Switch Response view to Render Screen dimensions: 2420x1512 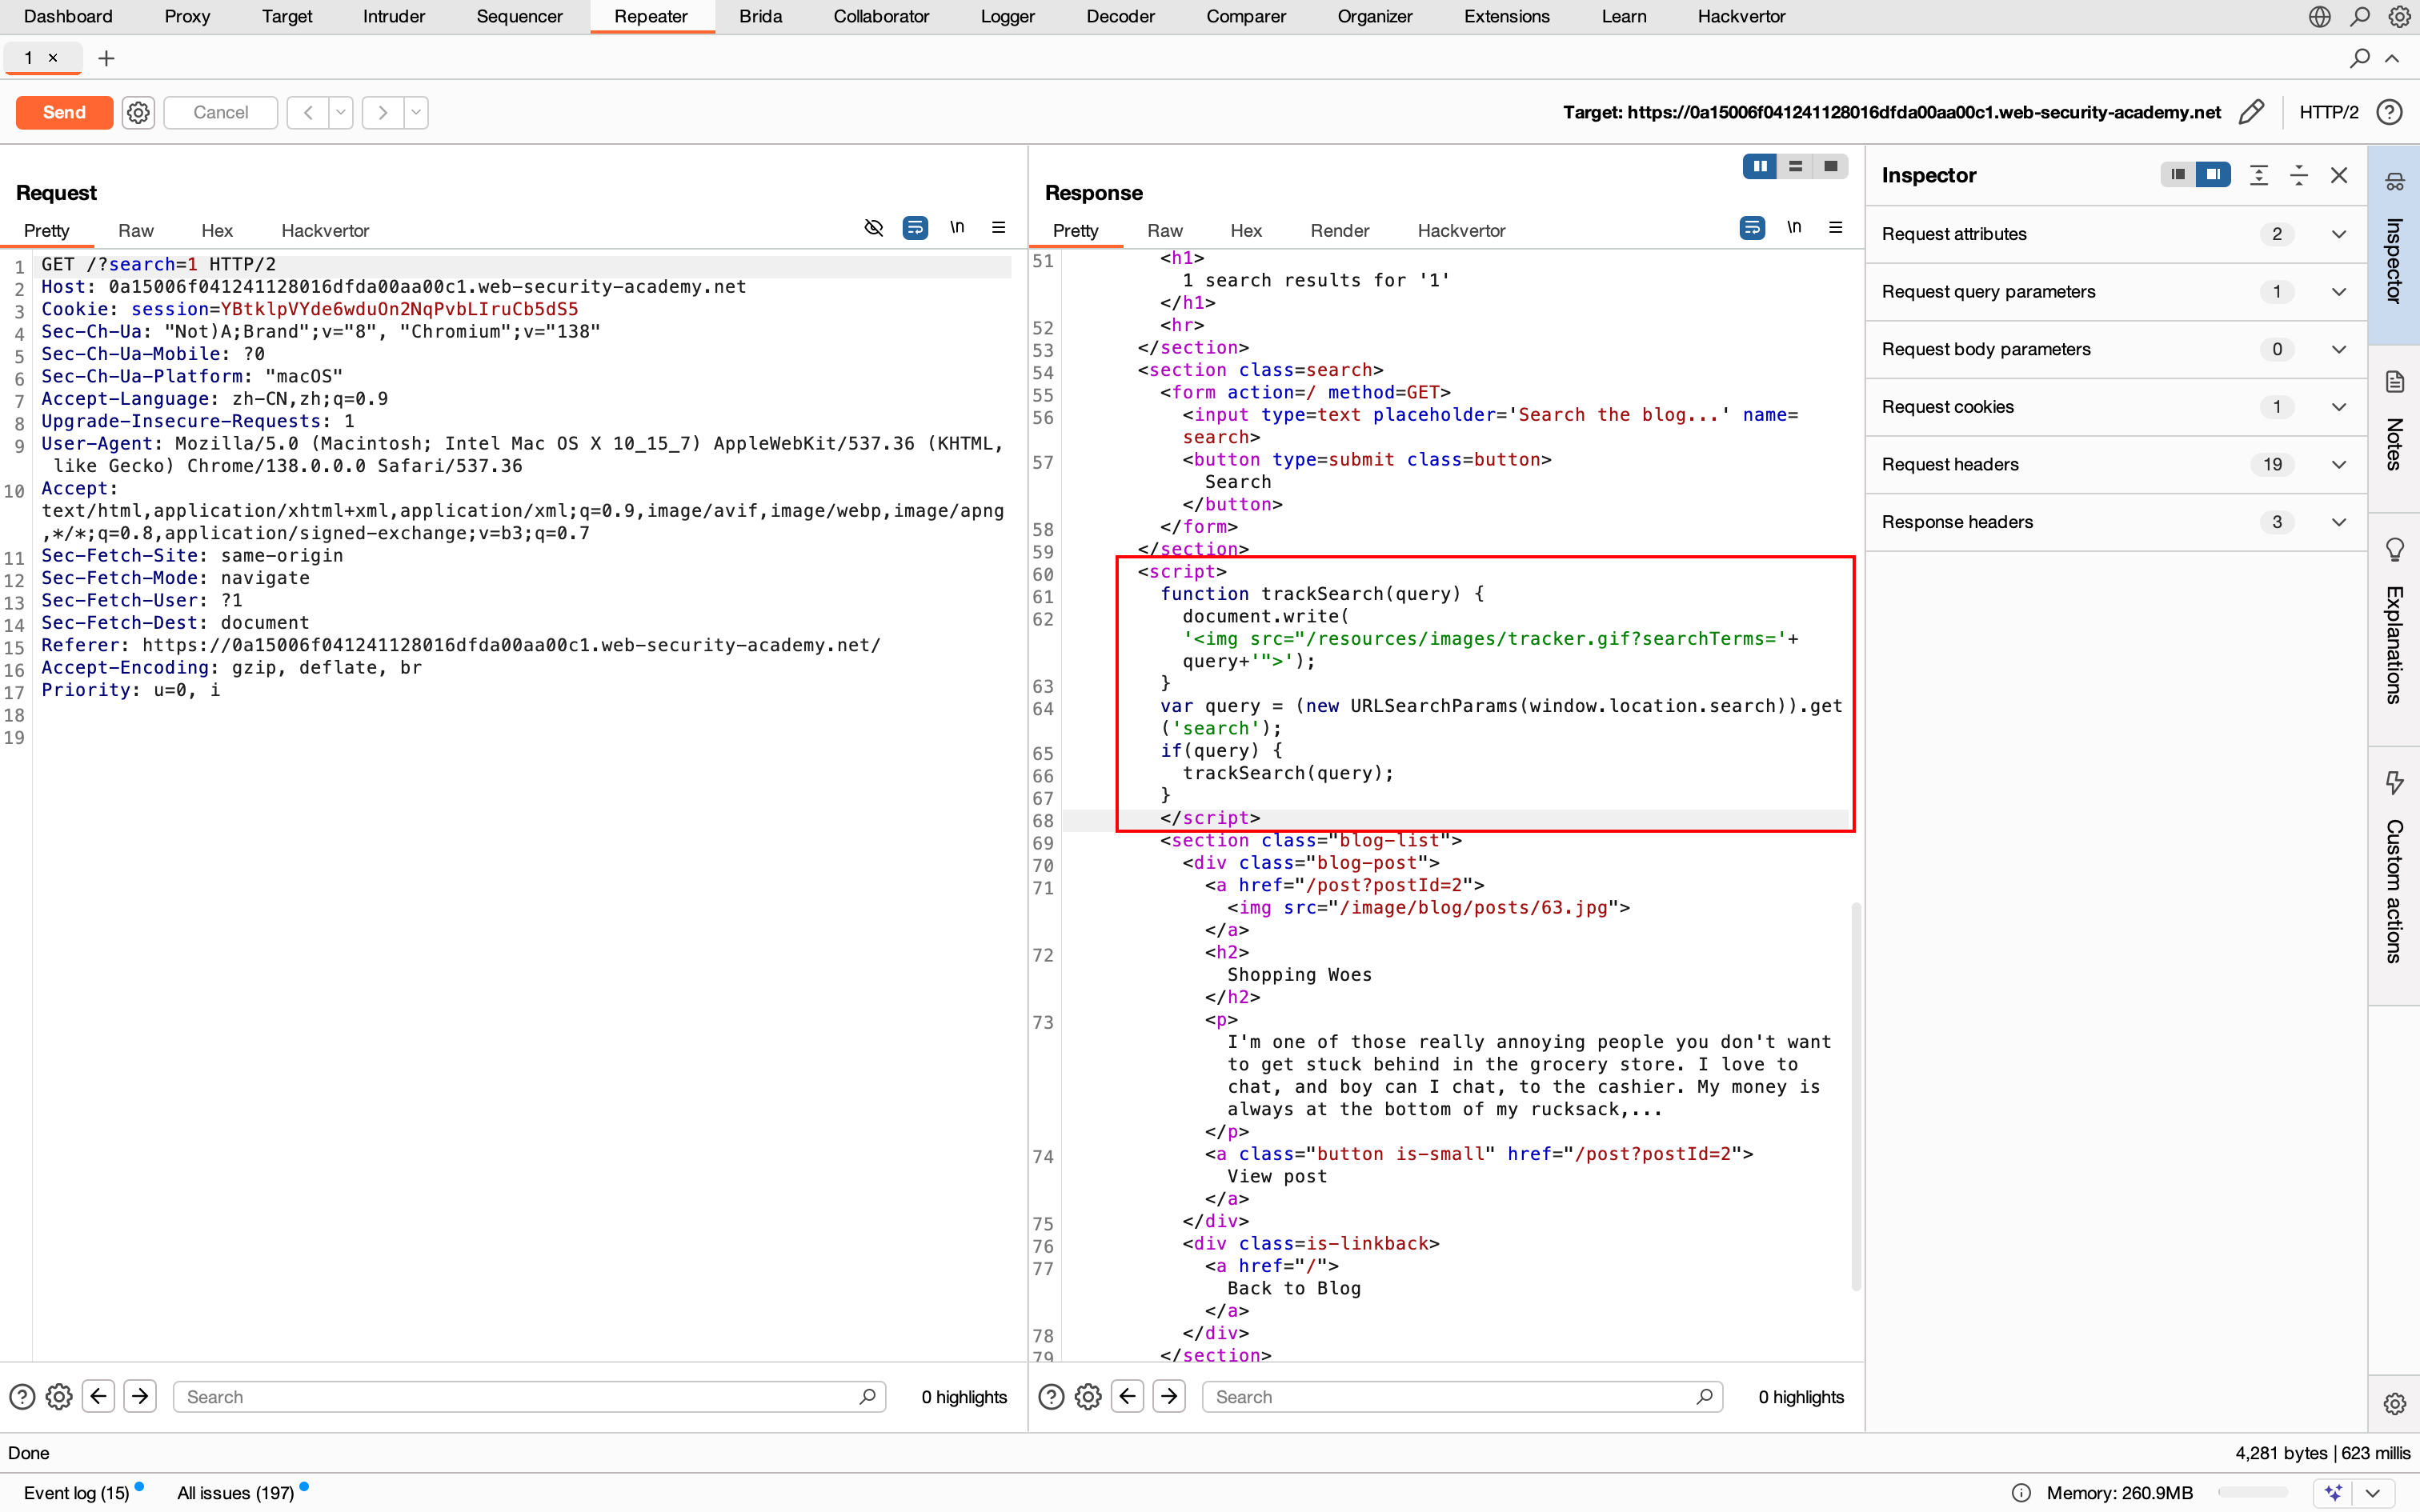[x=1339, y=230]
